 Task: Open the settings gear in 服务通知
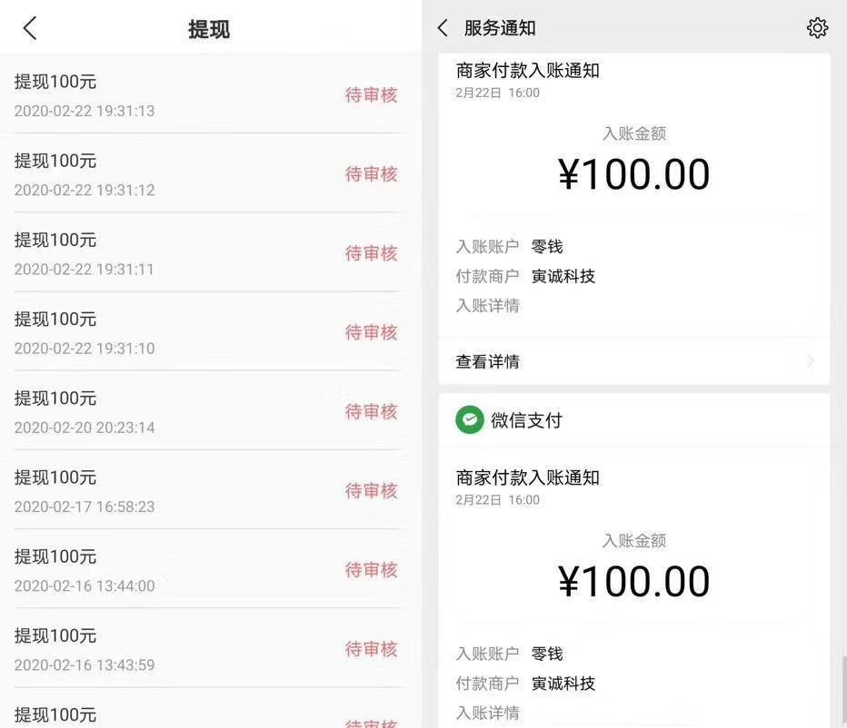click(817, 28)
